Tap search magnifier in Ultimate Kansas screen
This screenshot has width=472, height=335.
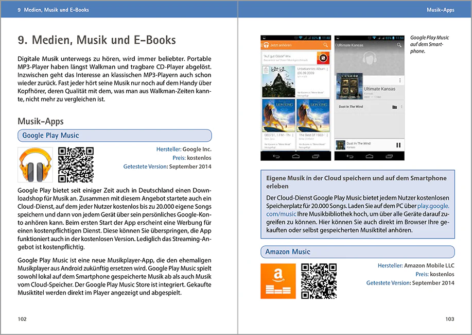pos(399,45)
